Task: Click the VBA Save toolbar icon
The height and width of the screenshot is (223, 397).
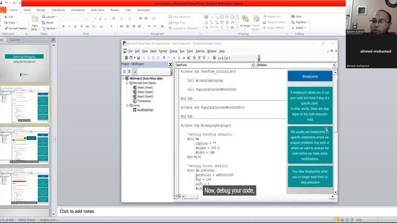Action: [138, 58]
